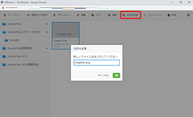Click the lock icon in address bar
This screenshot has width=193, height=117.
(3, 8)
